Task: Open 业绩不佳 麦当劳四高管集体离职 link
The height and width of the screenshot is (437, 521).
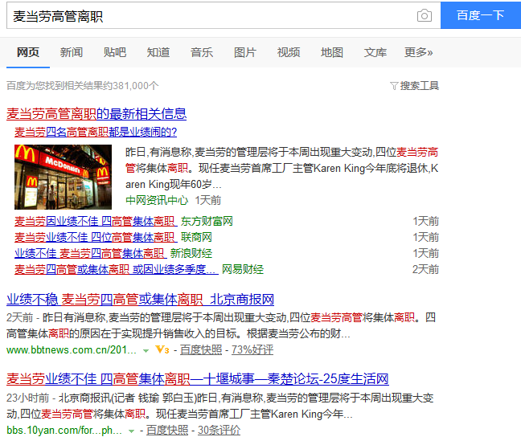Action: (x=90, y=253)
